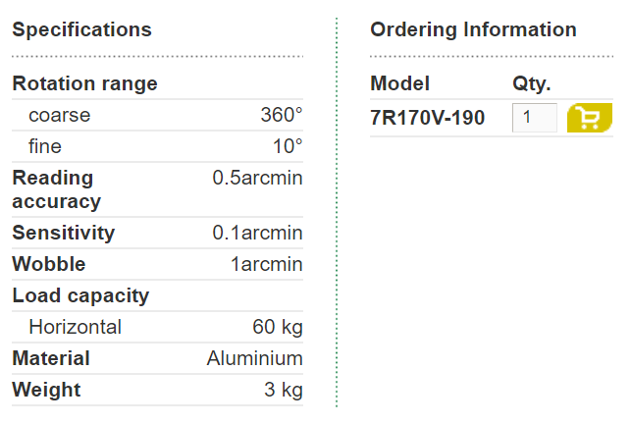Click the coarse rotation row label
631x424 pixels.
tap(60, 115)
